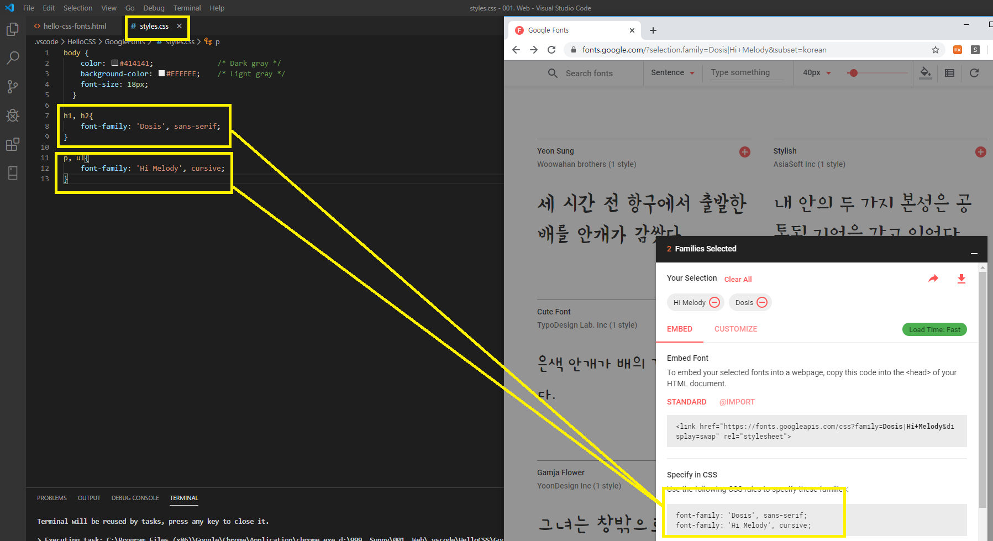Open the File menu

click(29, 8)
